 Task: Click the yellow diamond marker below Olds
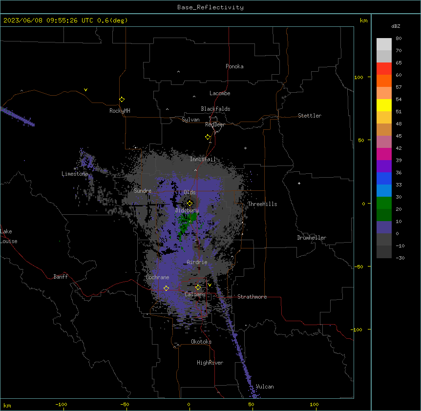point(190,203)
